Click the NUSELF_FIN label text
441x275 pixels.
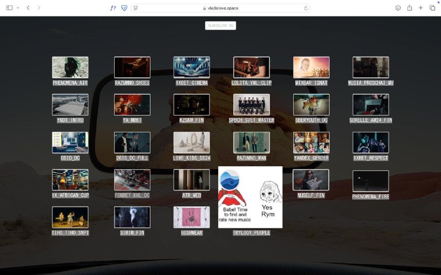click(311, 196)
